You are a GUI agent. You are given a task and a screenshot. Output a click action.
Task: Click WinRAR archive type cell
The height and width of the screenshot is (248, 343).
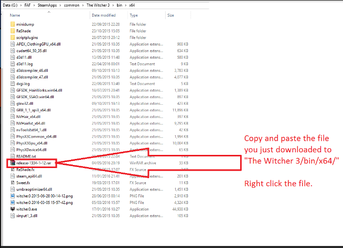point(143,163)
